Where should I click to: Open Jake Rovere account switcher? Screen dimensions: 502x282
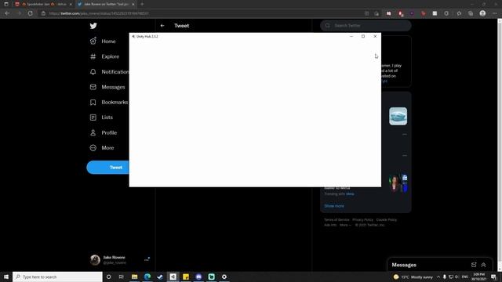[x=120, y=260]
